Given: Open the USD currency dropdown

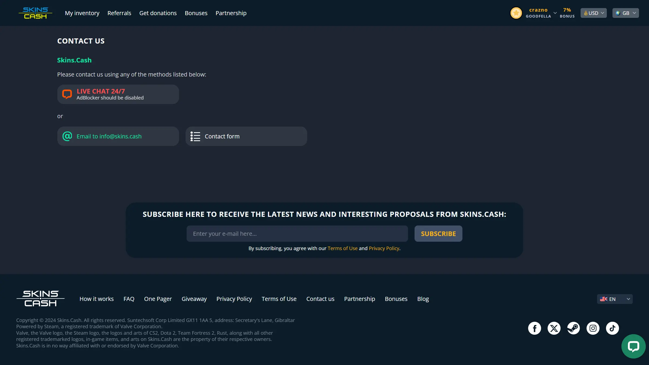Looking at the screenshot, I should point(594,13).
